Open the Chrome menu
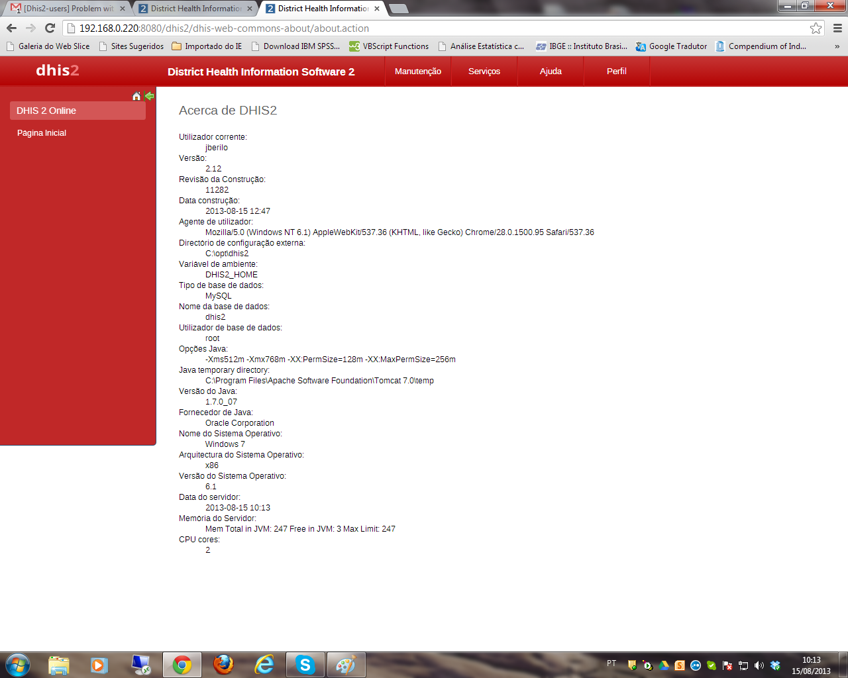This screenshot has width=848, height=678. point(837,28)
